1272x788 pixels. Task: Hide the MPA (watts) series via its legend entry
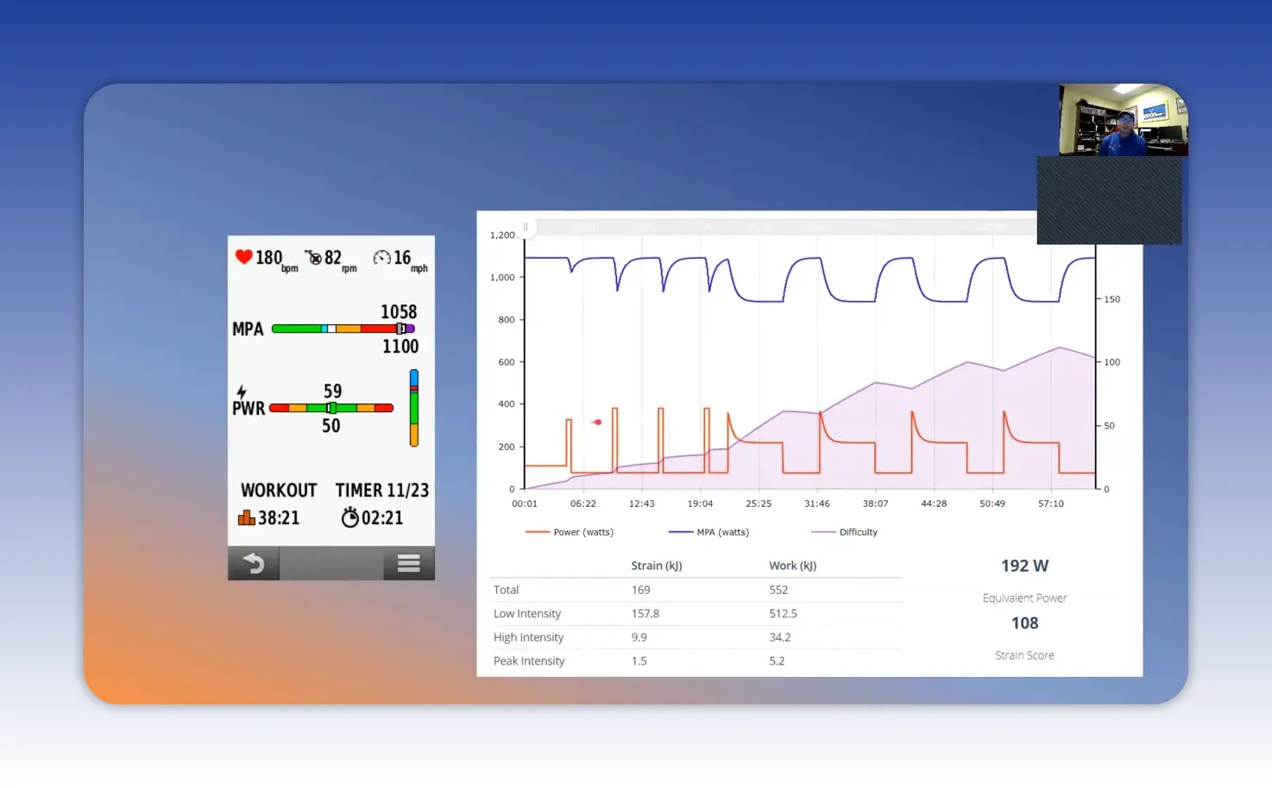(708, 532)
